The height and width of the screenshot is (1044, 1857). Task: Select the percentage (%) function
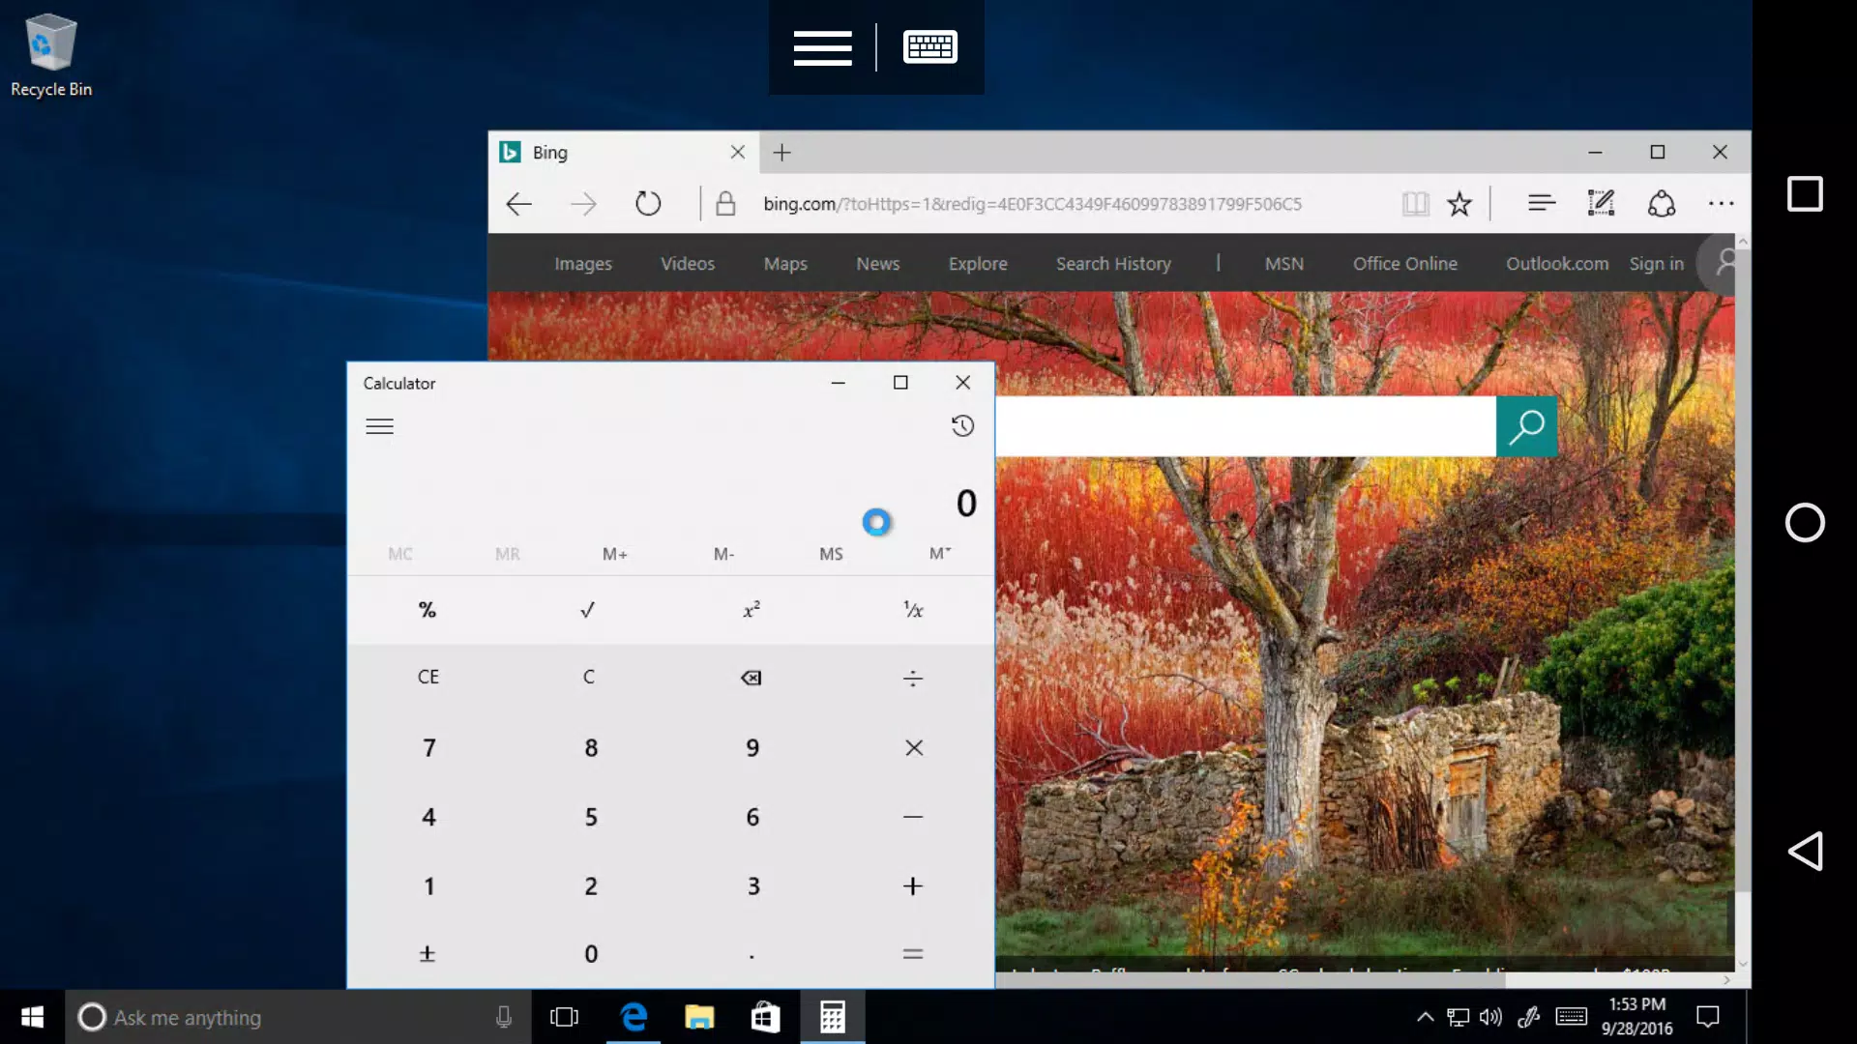[x=426, y=609]
